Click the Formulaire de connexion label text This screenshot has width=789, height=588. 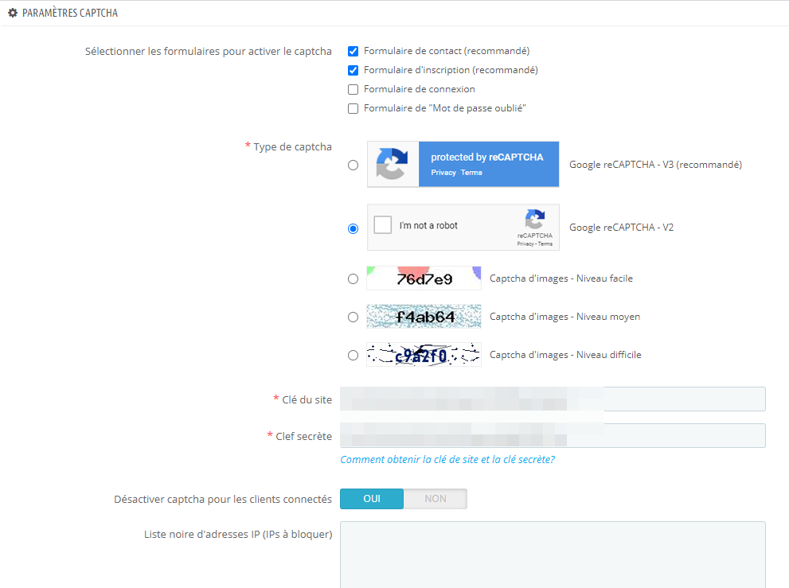point(419,89)
